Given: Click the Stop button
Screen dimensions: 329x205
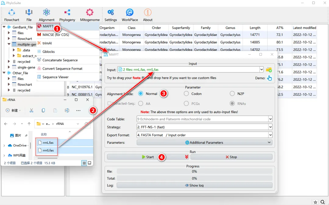Looking at the screenshot, I should click(231, 157).
